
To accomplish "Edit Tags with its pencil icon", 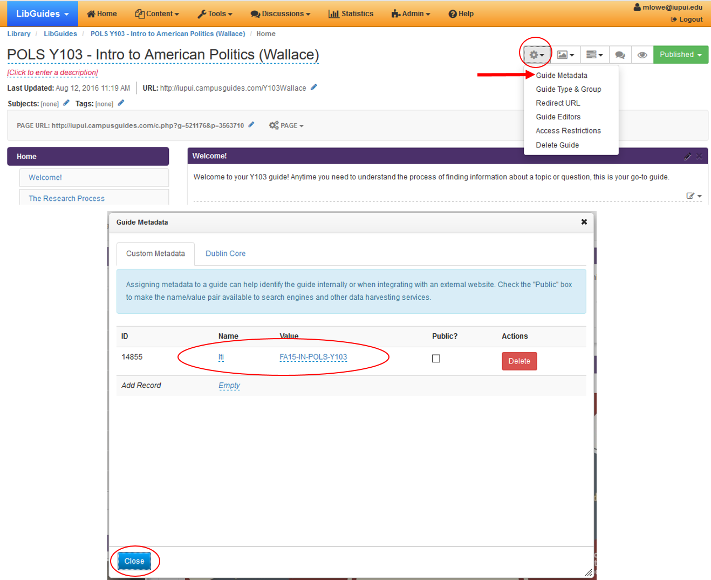I will (x=120, y=103).
